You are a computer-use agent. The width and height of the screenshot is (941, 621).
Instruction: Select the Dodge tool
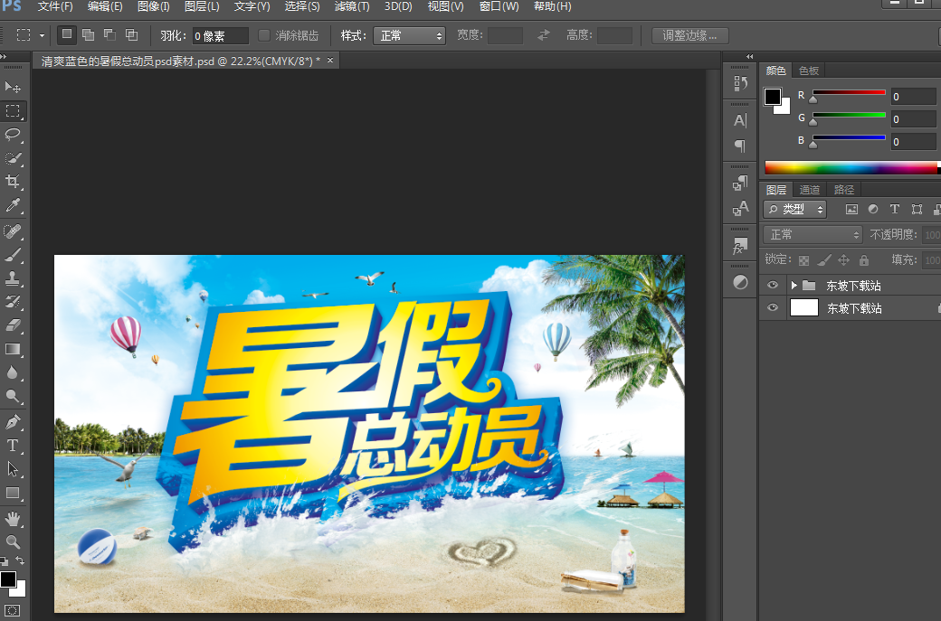click(13, 396)
